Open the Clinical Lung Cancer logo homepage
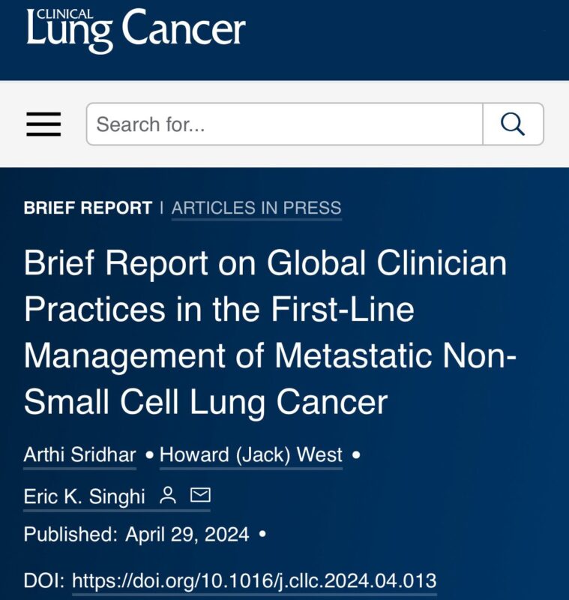The height and width of the screenshot is (600, 569). click(136, 30)
